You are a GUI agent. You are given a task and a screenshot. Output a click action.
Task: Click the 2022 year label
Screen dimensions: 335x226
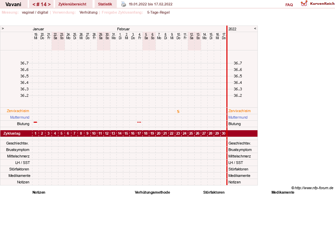coord(232,29)
